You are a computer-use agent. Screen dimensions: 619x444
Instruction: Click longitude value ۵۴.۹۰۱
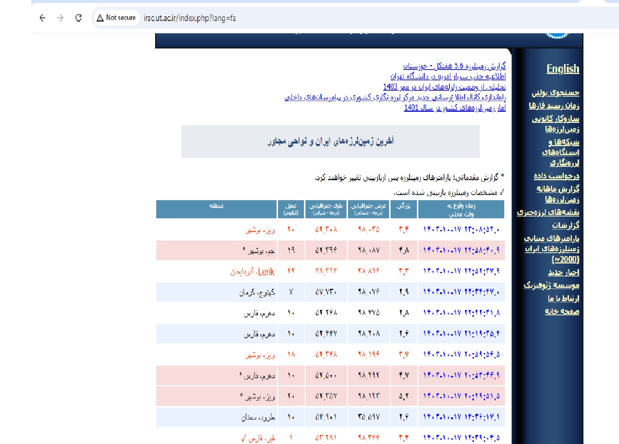tap(326, 417)
